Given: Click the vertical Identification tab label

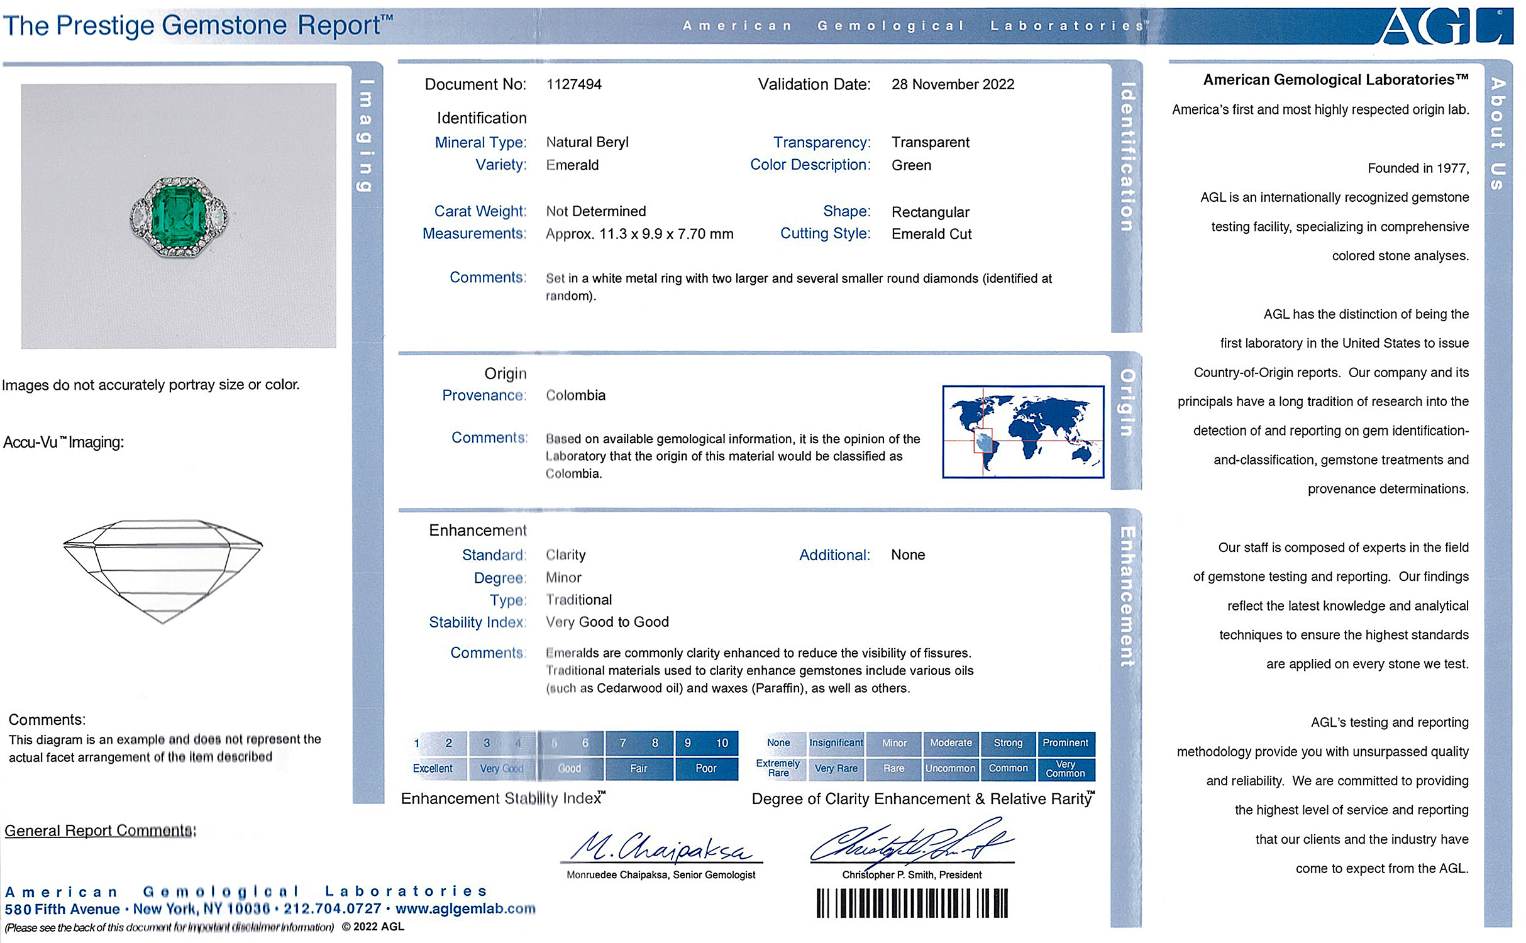Looking at the screenshot, I should (1127, 157).
